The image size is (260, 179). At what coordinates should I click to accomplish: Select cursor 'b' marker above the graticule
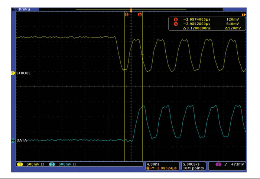tap(140, 14)
